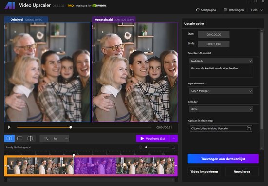This screenshot has width=268, height=186.
Task: Expand the Voorbeeld duration dropdown arrow
Action: [174, 138]
